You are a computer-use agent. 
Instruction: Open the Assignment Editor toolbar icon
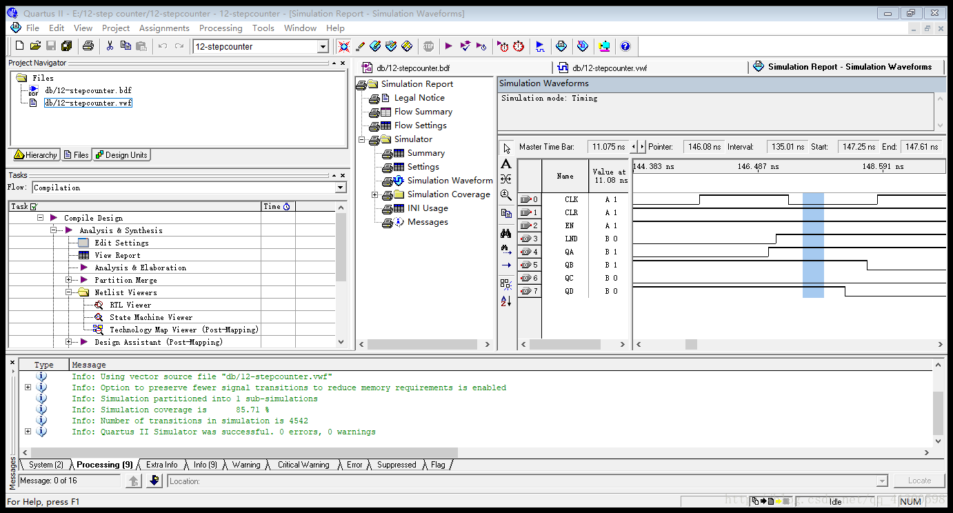(x=375, y=46)
